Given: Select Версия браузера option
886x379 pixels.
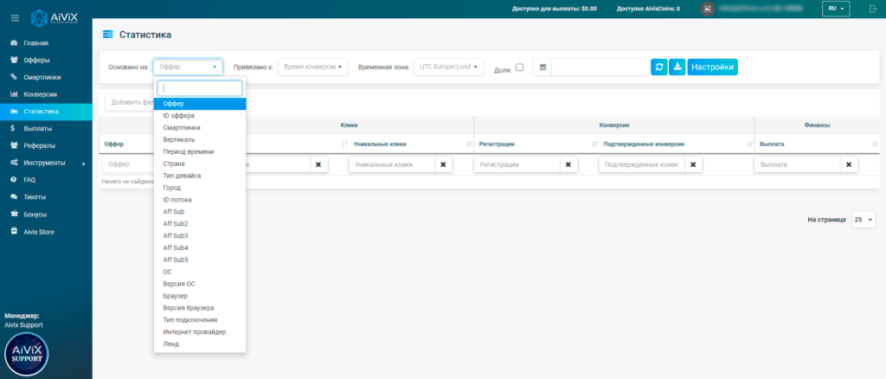Looking at the screenshot, I should point(200,308).
